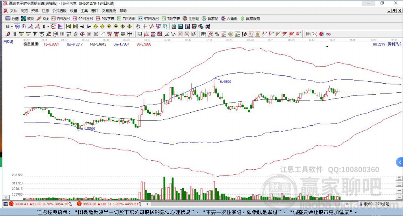Image resolution: width=403 pixels, height=216 pixels.
Task: Open the 六角形 tool
Action: point(229,18)
